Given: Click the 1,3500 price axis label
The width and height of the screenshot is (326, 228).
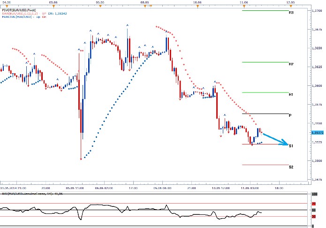Looking at the screenshot, I should (x=317, y=160).
